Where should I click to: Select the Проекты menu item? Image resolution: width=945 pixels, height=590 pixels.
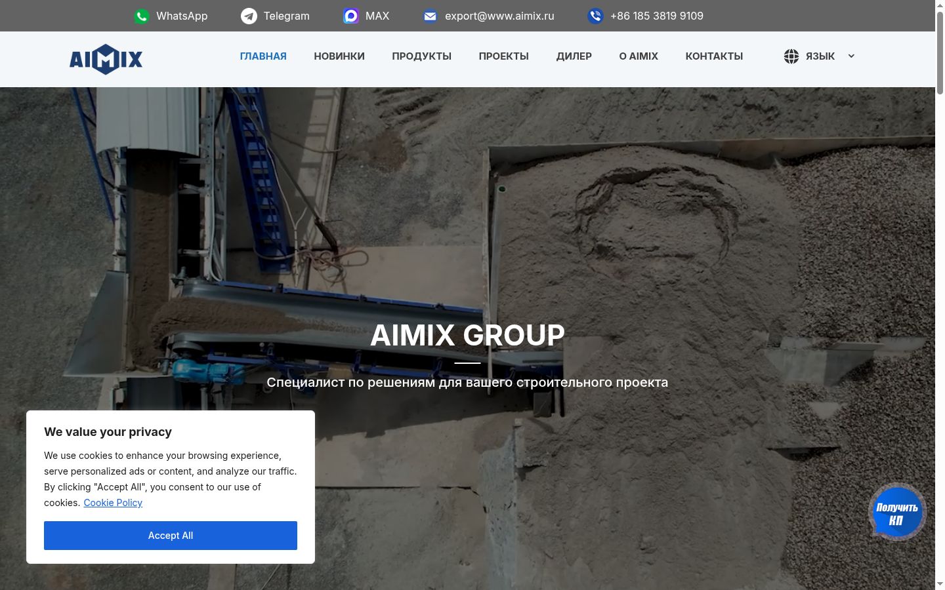point(504,56)
